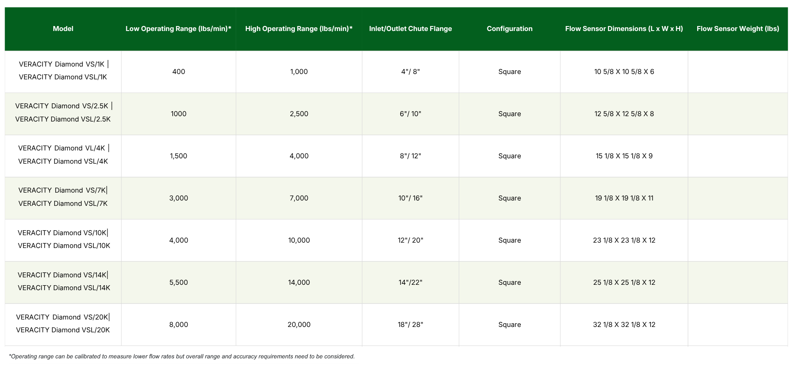Viewport: 793px width, 372px height.
Task: Select the Inlet/Outlet Chute Flange header
Action: tap(410, 29)
